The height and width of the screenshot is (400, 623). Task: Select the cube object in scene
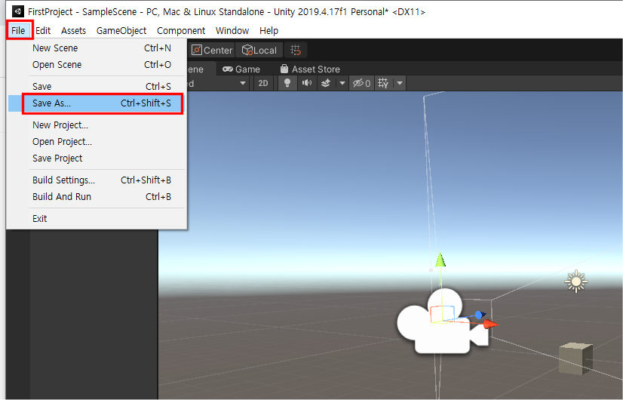click(575, 358)
